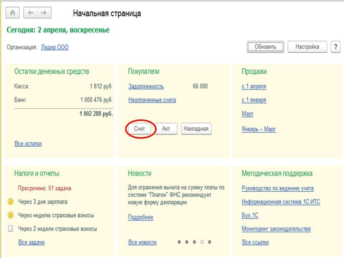Open the Все остатки link
Screen dimensions: 344x258
click(28, 143)
